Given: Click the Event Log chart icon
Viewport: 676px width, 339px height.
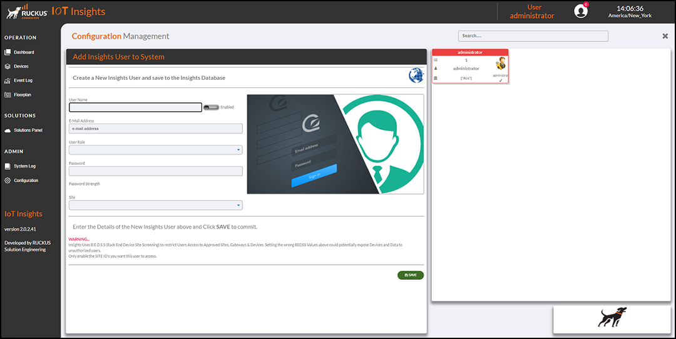Looking at the screenshot, I should [8, 81].
